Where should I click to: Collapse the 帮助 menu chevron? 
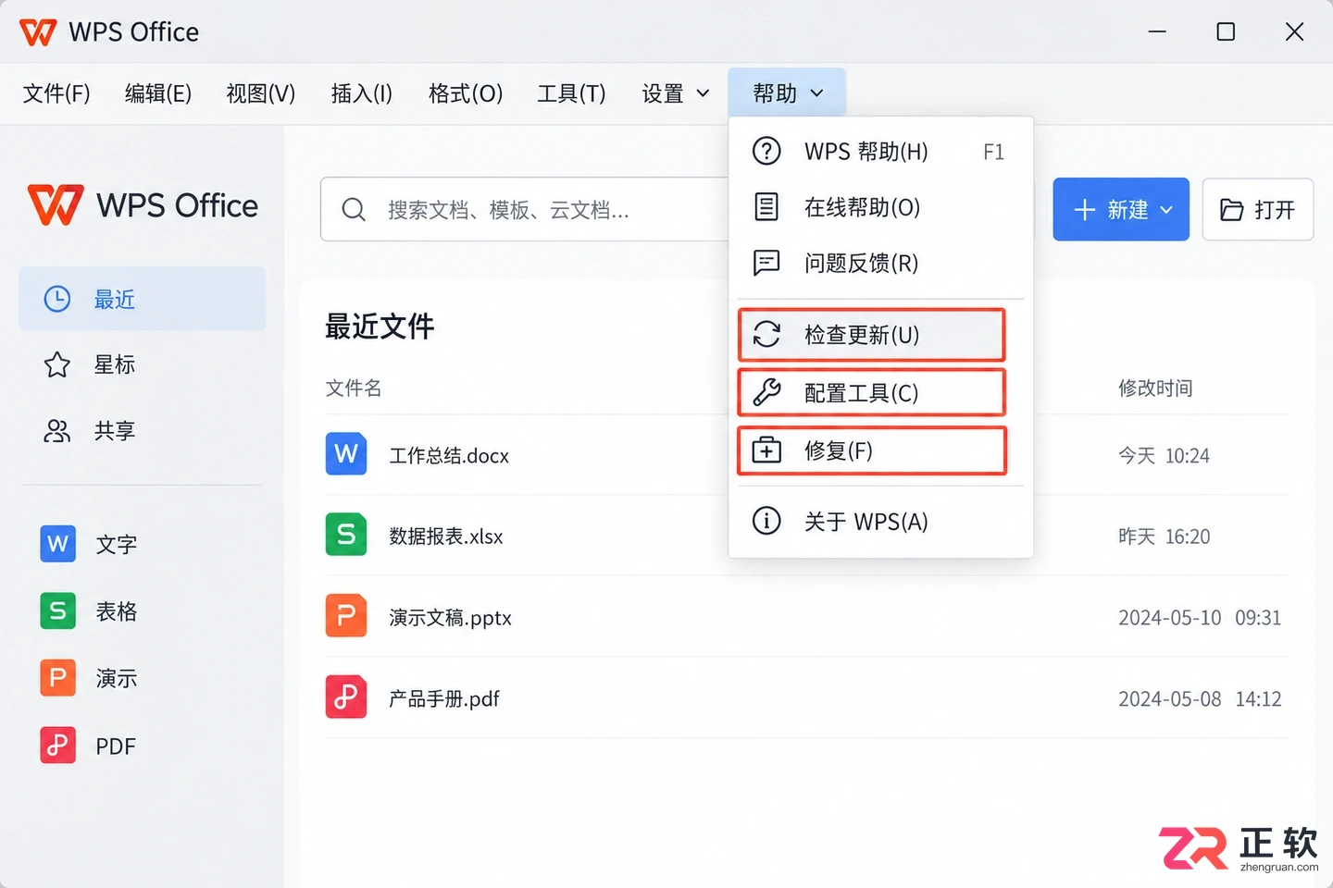(x=816, y=93)
